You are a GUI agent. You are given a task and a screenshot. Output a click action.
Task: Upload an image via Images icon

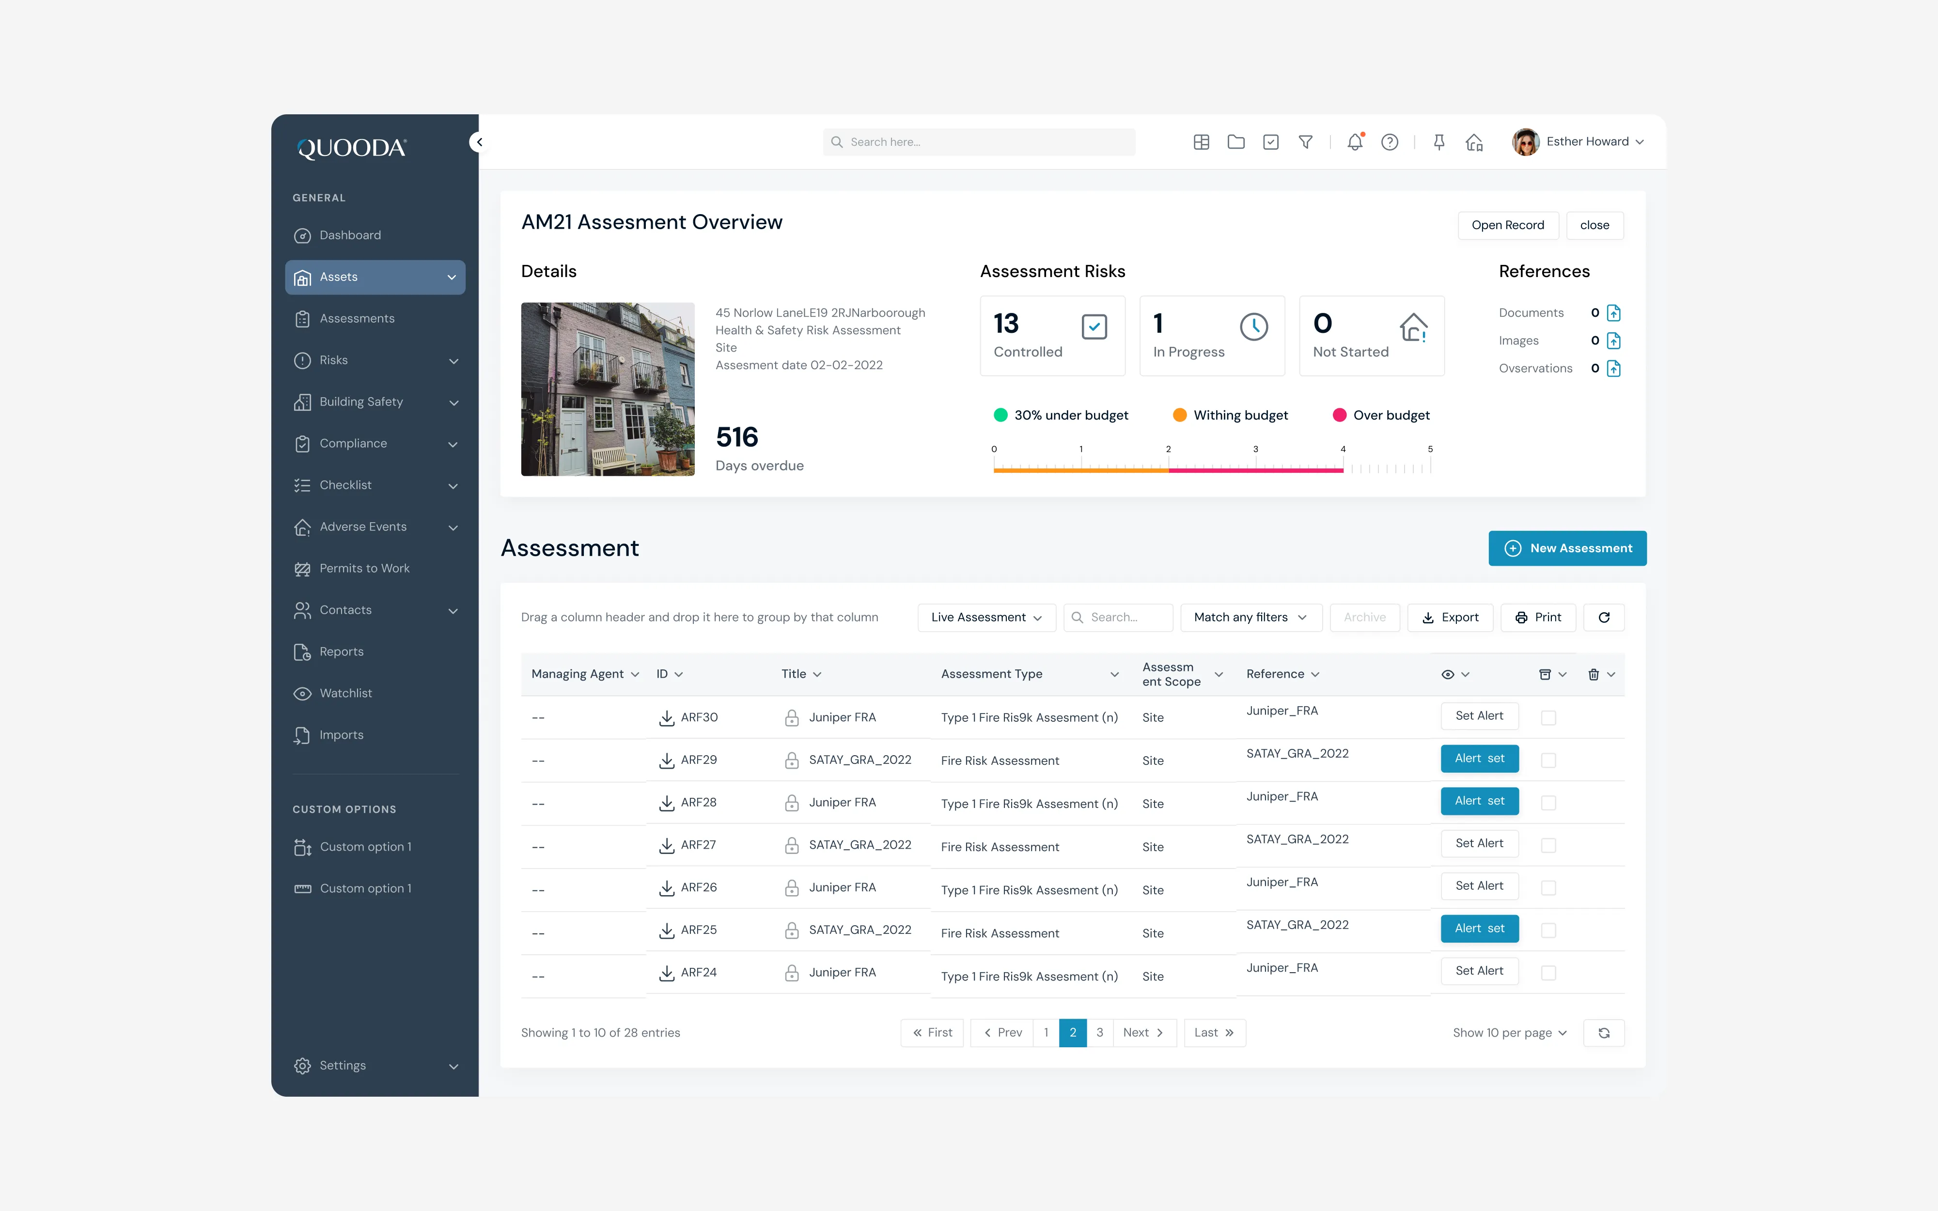(x=1614, y=341)
